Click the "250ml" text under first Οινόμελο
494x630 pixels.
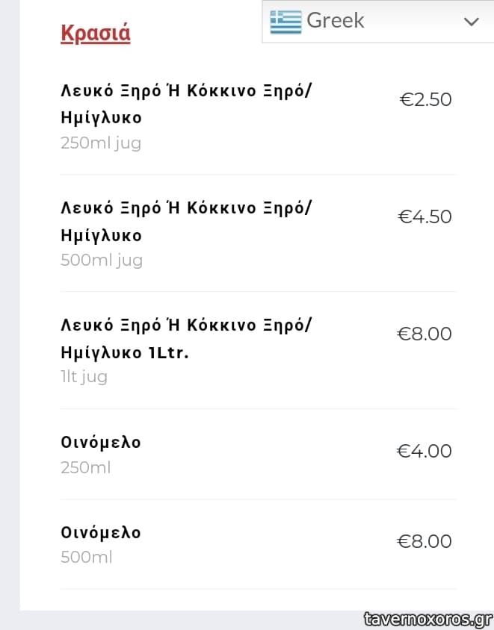[85, 468]
